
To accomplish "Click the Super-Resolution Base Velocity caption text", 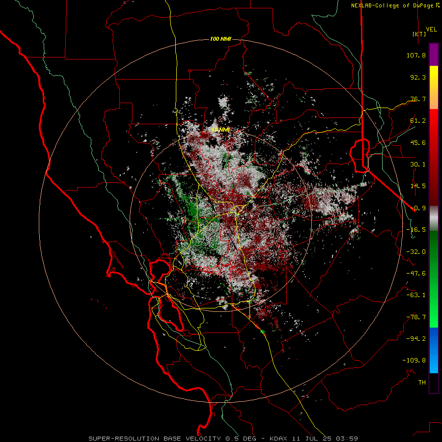I will click(223, 439).
